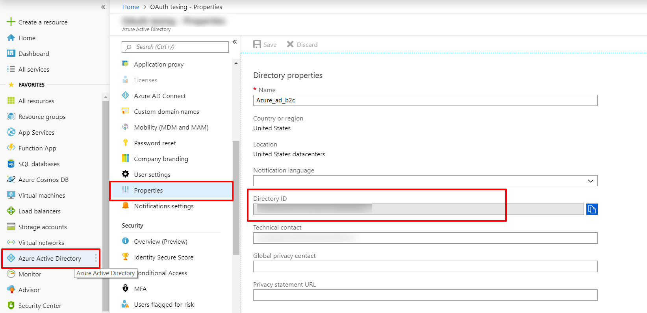Click the favorites list scrollbar thumb

coord(106,206)
